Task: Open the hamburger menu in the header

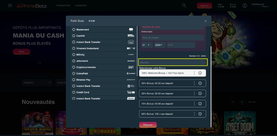Action: pos(10,6)
